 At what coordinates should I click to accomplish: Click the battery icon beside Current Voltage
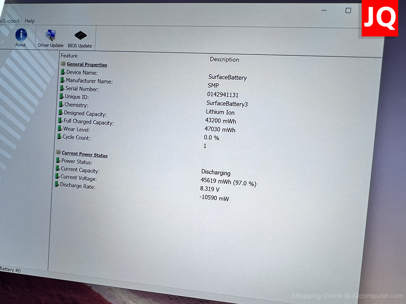[x=58, y=176]
